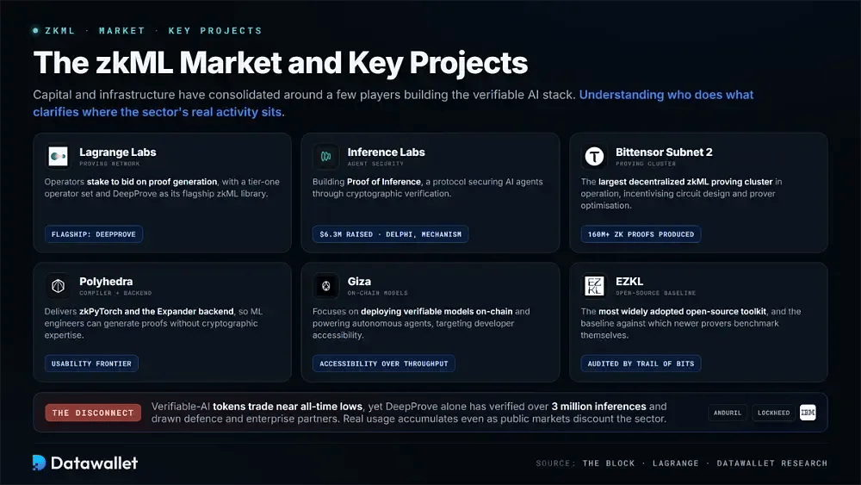Click the Lagrange Labs card heading

(x=117, y=152)
